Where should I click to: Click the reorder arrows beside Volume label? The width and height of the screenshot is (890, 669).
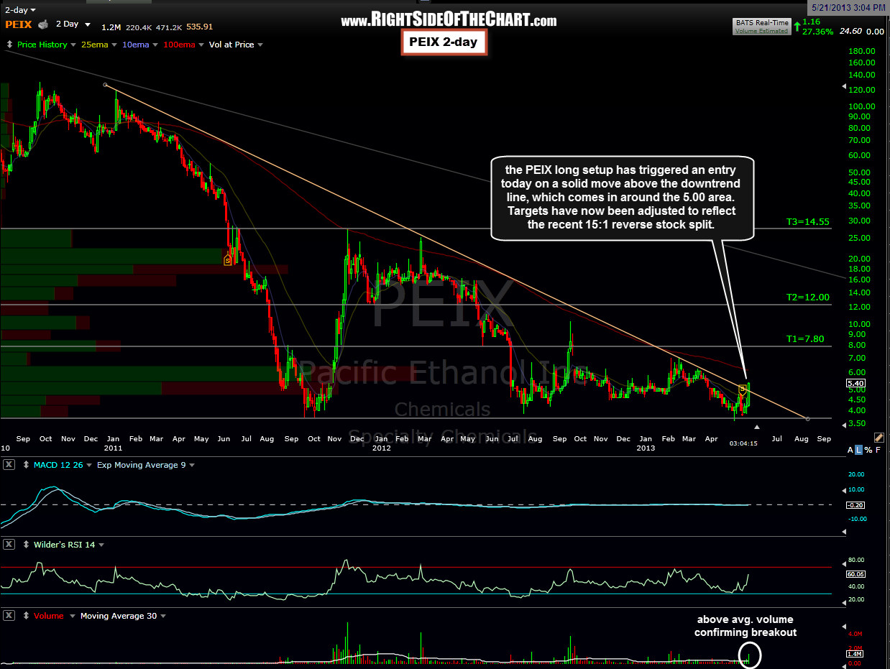[x=26, y=616]
